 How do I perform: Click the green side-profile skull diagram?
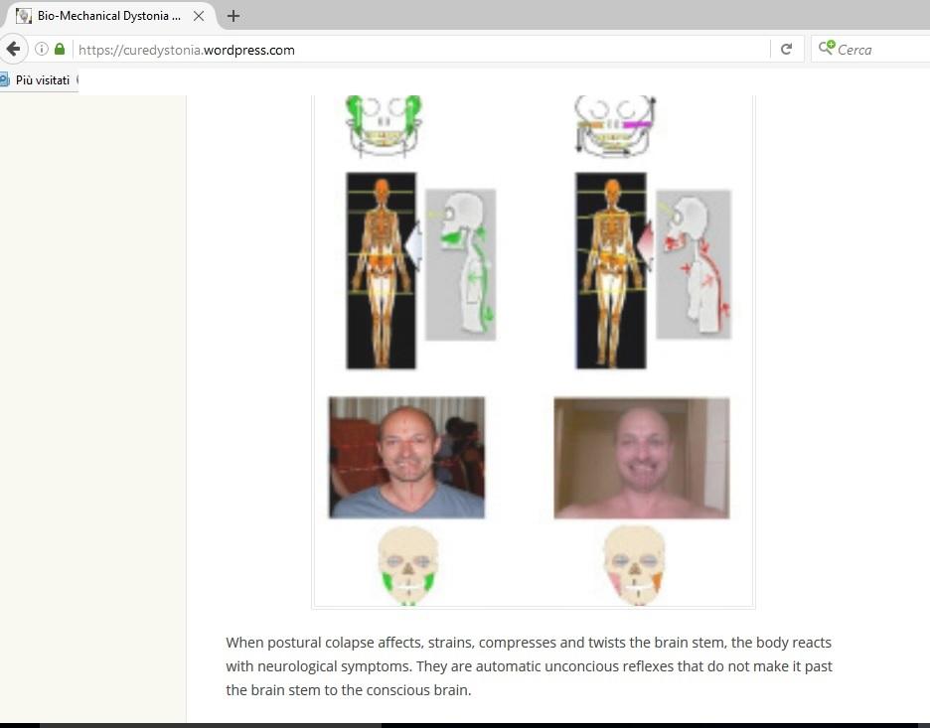click(460, 265)
